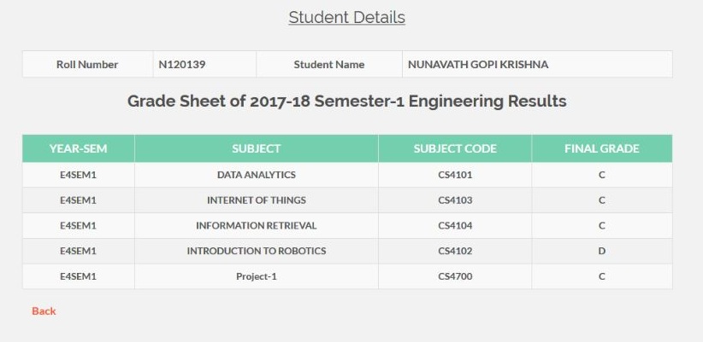Click the D grade for Robotics
703x342 pixels.
click(x=602, y=252)
